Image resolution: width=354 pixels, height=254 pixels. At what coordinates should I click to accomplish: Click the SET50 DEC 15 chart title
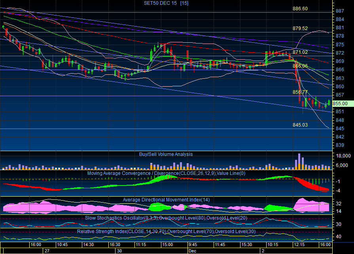[166, 3]
